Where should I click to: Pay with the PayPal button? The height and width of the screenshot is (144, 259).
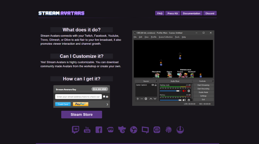tap(81, 104)
